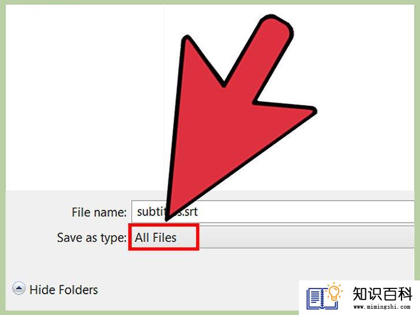Select the All Files type option
The width and height of the screenshot is (420, 315).
pos(155,238)
